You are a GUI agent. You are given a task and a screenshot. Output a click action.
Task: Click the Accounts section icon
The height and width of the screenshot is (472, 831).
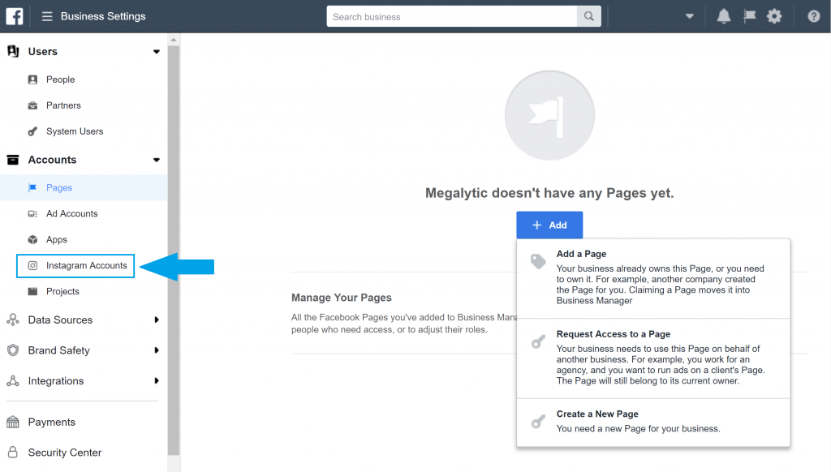click(13, 160)
